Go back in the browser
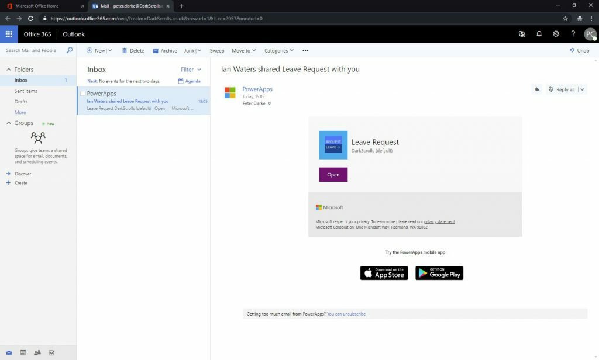Viewport: 599px width, 360px height. (x=8, y=18)
